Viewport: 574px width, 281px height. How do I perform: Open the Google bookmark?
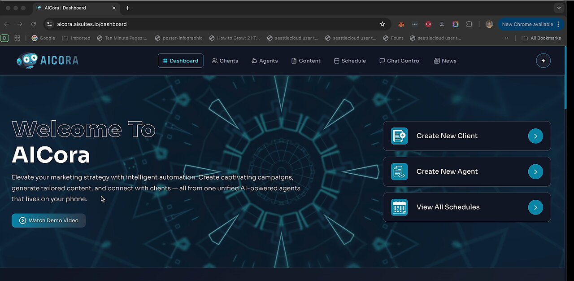coord(43,38)
